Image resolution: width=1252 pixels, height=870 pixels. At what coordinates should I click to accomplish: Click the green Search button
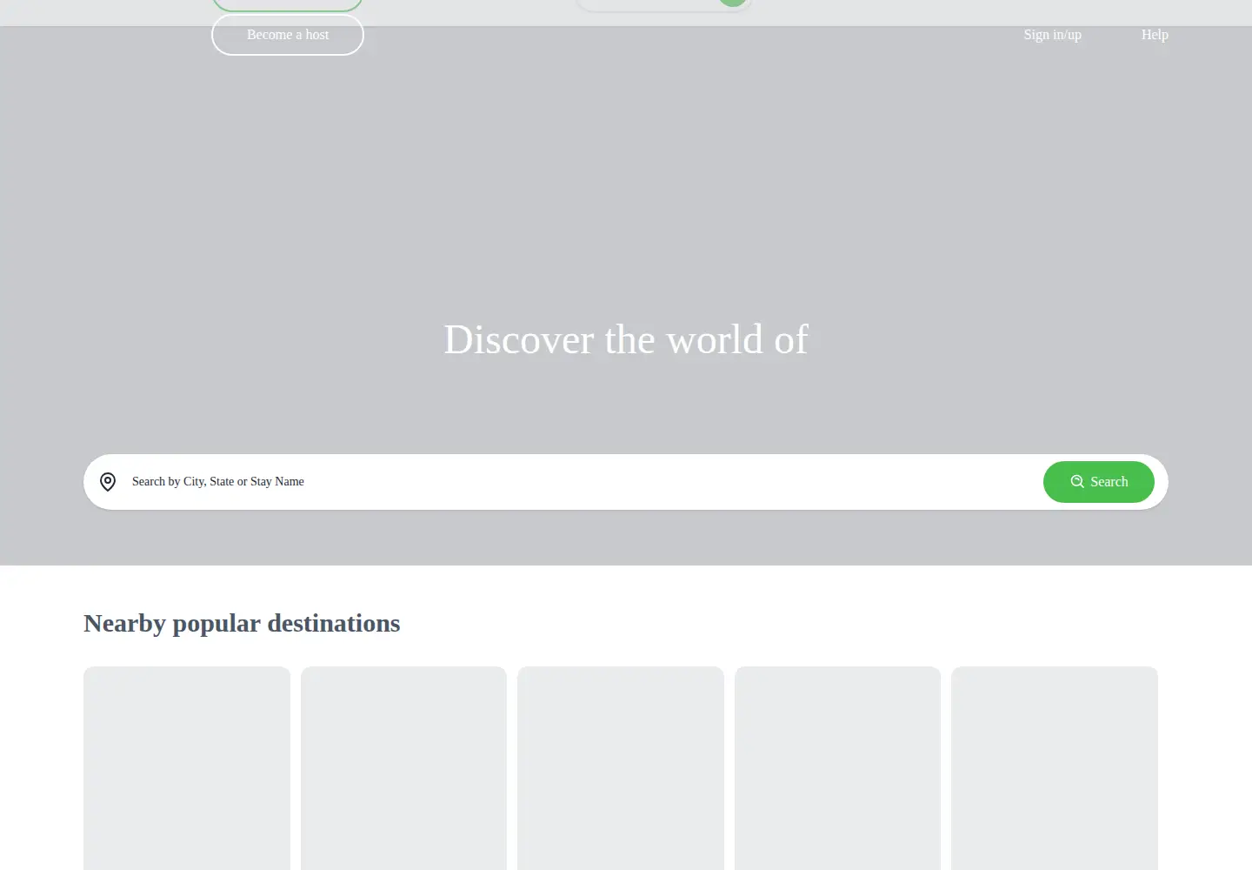pyautogui.click(x=1099, y=482)
